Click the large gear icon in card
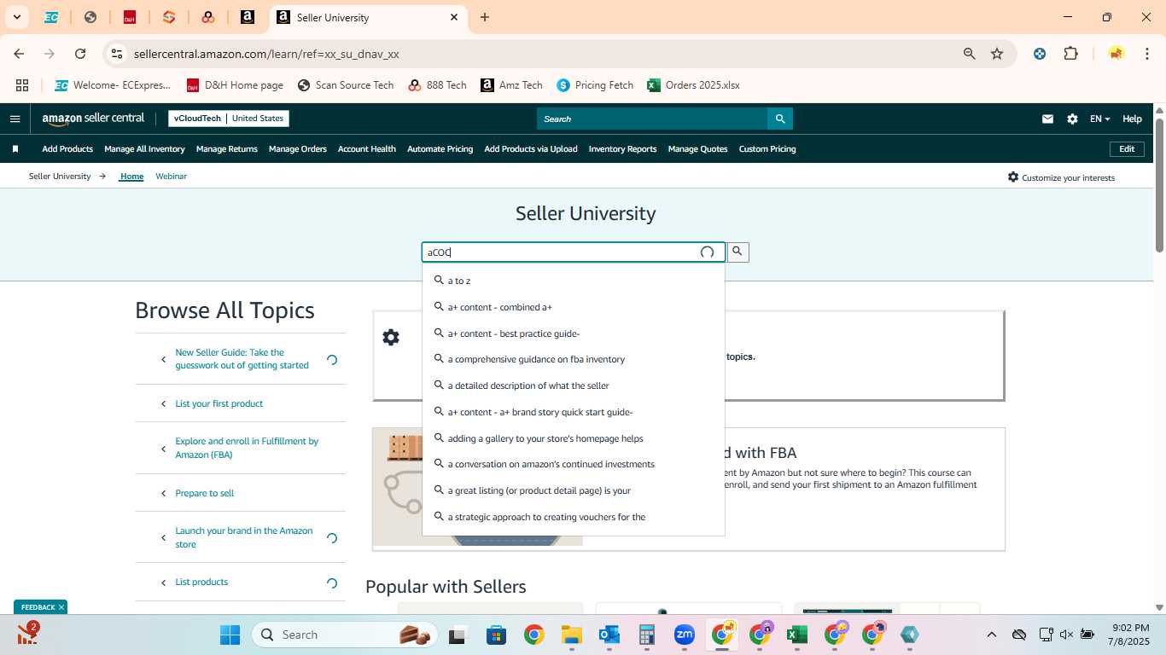This screenshot has height=655, width=1166. click(391, 337)
